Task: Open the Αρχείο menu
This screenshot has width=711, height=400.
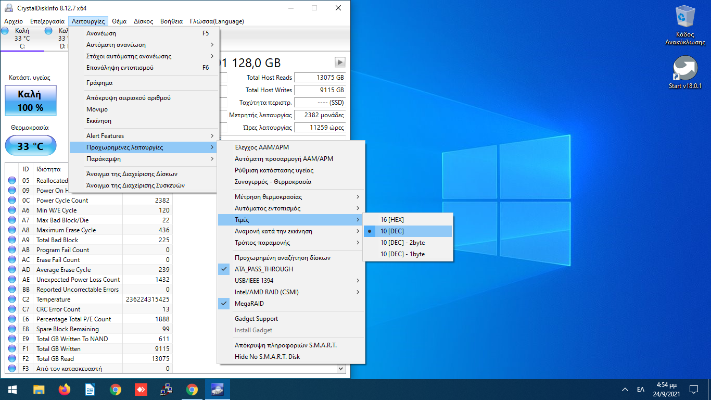Action: [x=14, y=21]
